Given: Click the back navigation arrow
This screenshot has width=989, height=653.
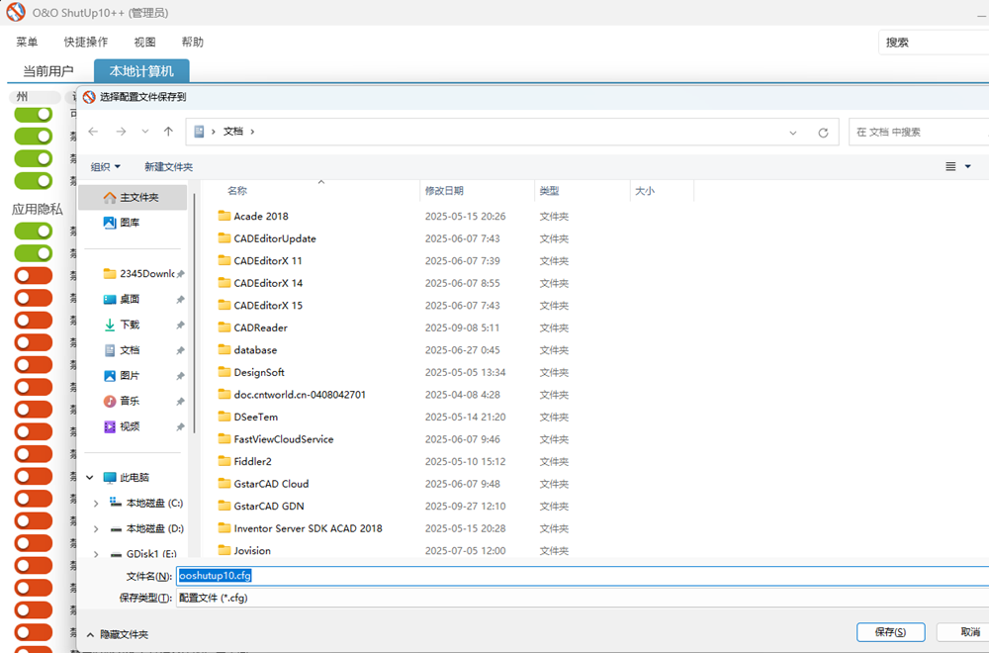Looking at the screenshot, I should pos(93,132).
